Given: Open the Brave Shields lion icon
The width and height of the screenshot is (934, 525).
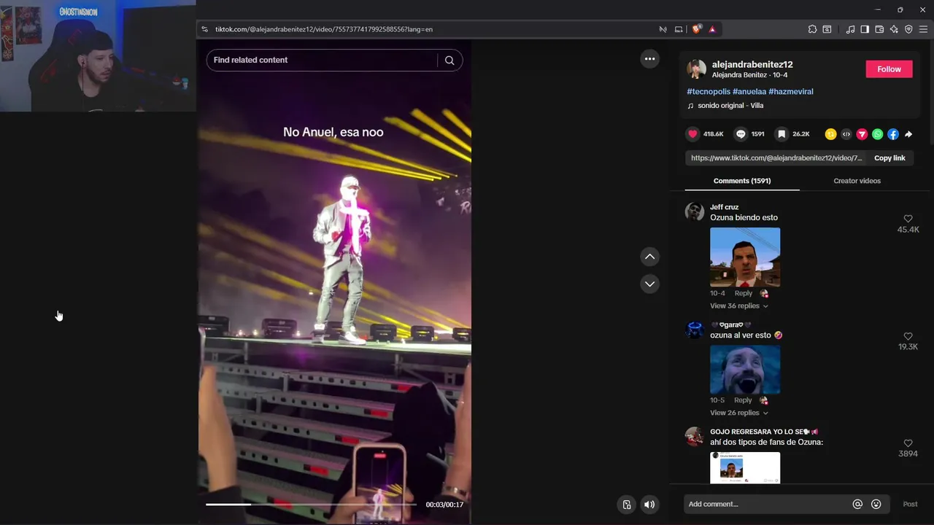Looking at the screenshot, I should tap(697, 29).
